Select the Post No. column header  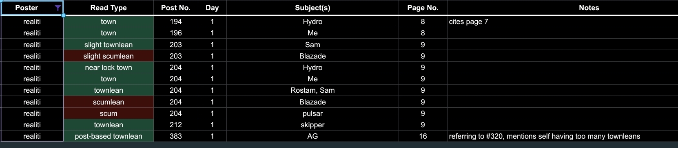(x=176, y=8)
